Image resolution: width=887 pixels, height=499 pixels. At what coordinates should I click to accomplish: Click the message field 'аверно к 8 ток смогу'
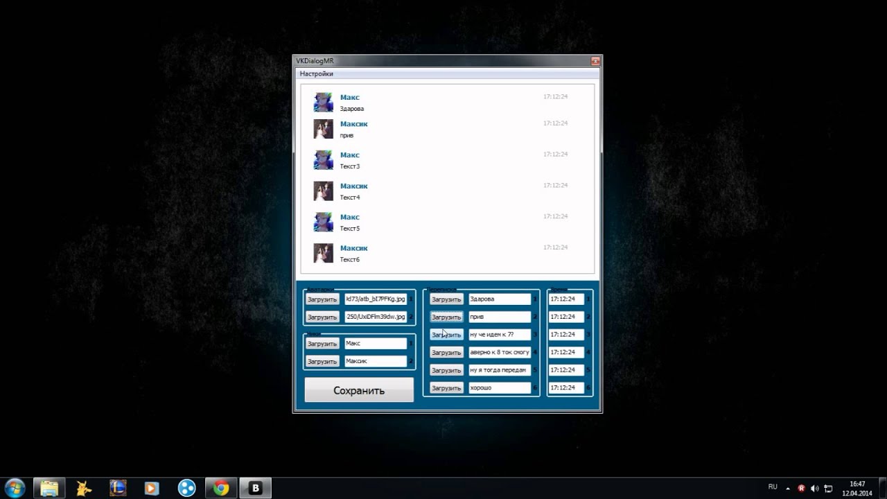coord(500,352)
